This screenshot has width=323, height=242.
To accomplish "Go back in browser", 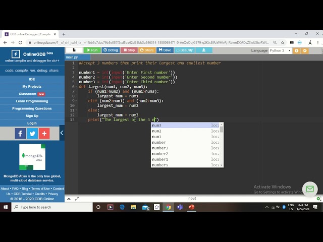I will coord(5,42).
